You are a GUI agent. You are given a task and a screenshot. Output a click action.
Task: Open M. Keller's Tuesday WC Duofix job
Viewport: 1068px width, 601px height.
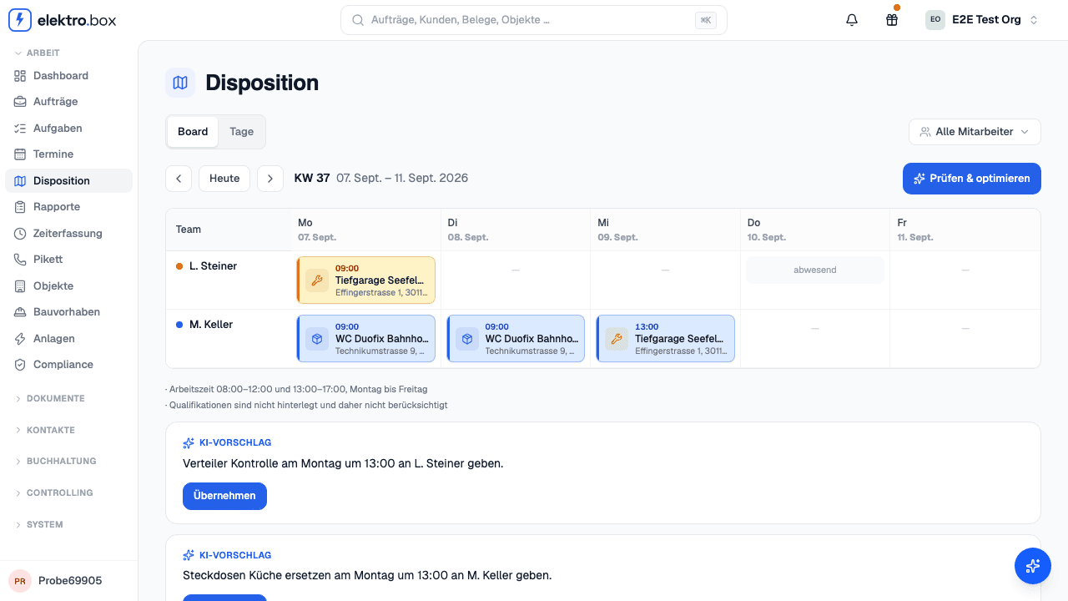[x=516, y=339]
